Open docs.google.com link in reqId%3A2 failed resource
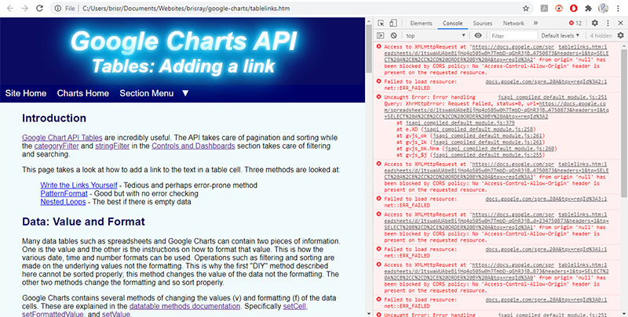 click(x=546, y=81)
